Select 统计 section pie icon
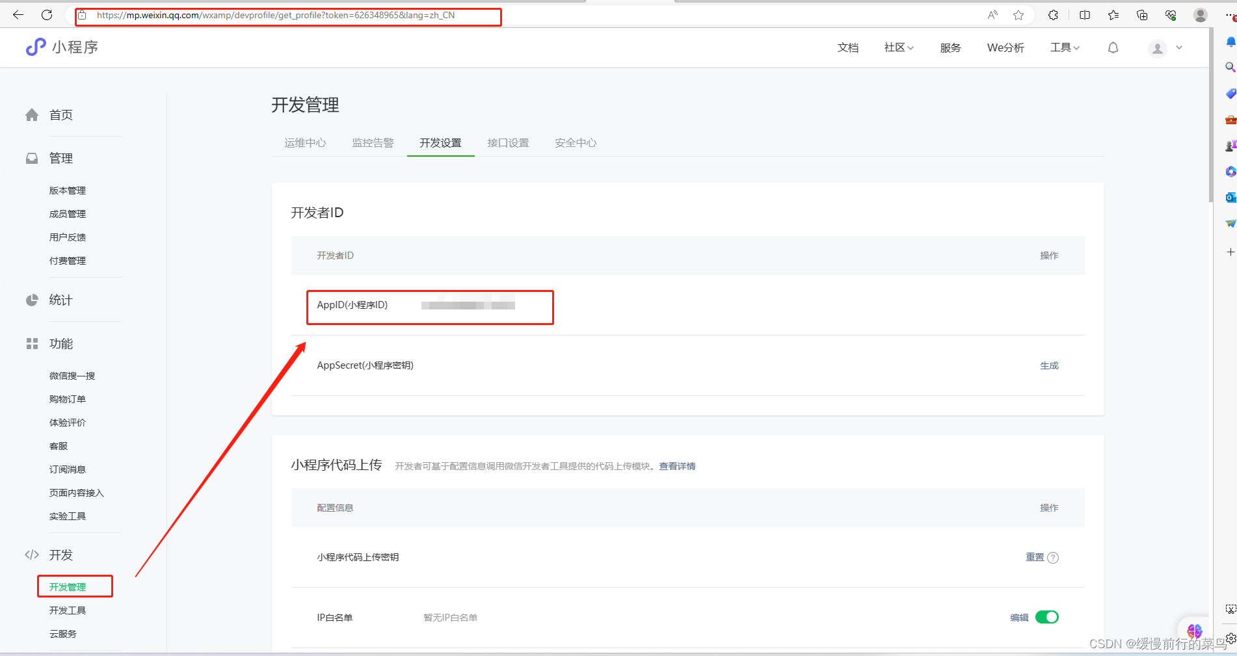 click(x=32, y=300)
